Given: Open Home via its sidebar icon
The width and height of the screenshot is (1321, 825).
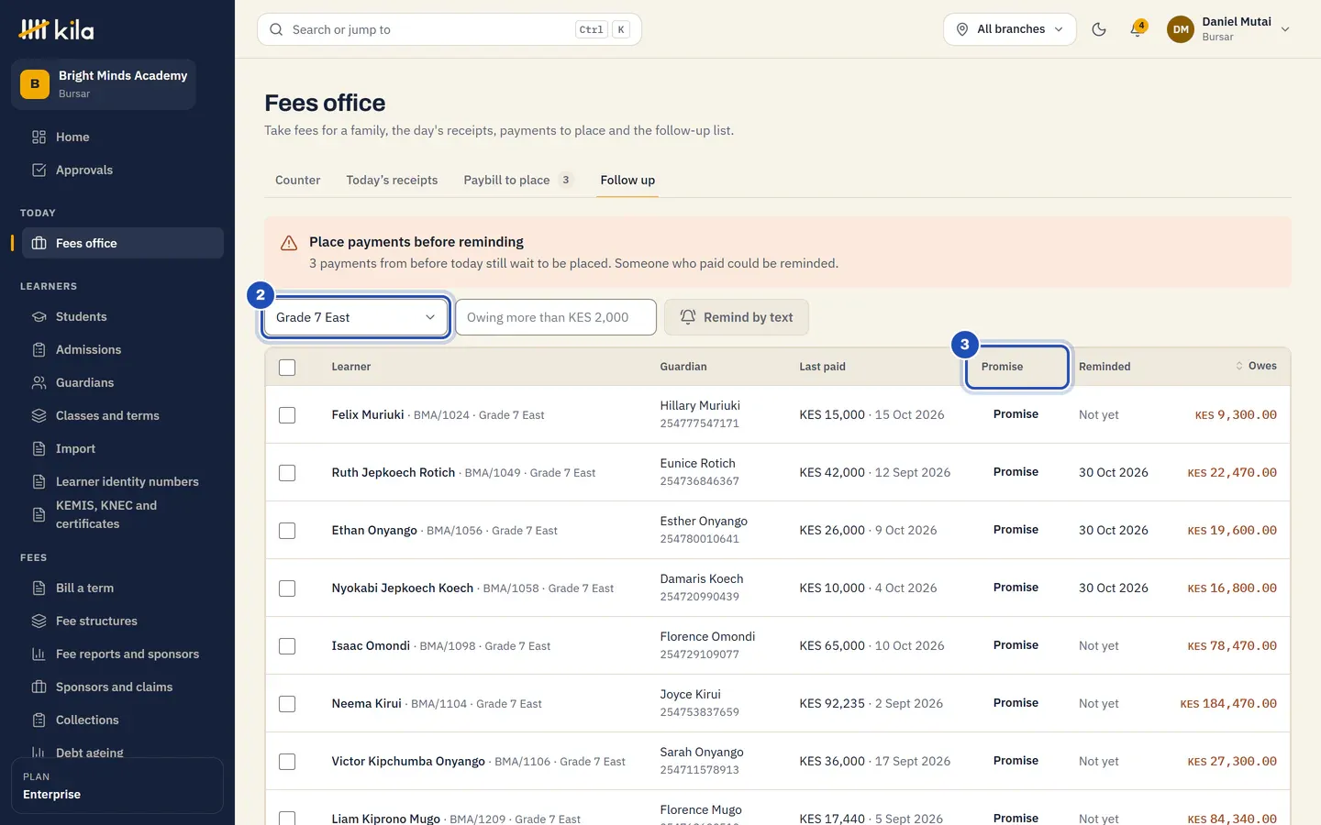Looking at the screenshot, I should tap(39, 137).
